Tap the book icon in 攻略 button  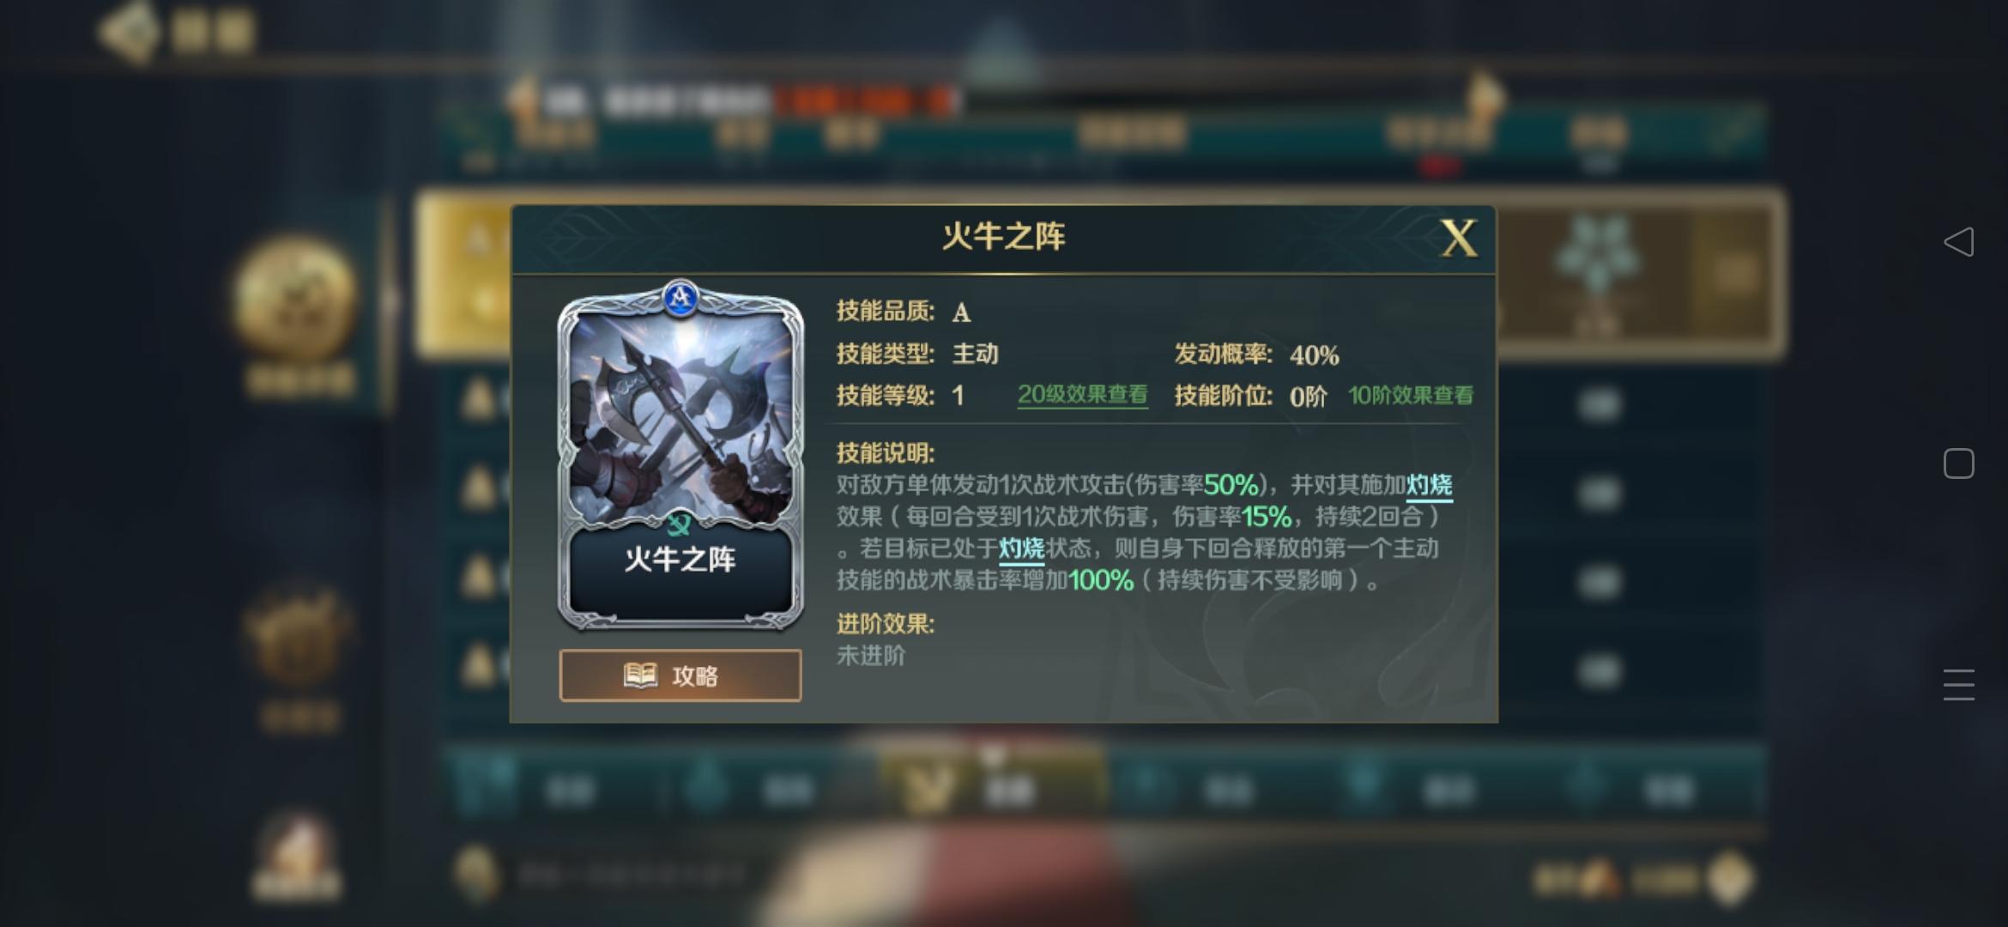(x=640, y=676)
